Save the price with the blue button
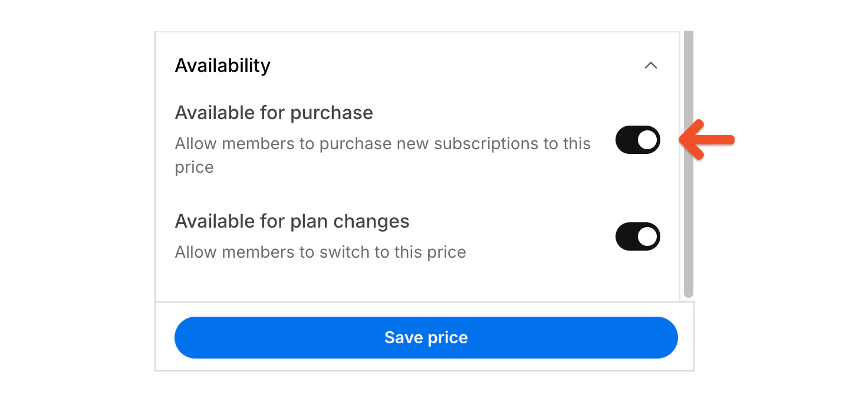Viewport: 849px width, 401px height. (426, 337)
